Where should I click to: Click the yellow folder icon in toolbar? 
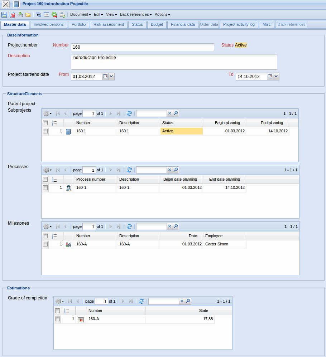[28, 15]
